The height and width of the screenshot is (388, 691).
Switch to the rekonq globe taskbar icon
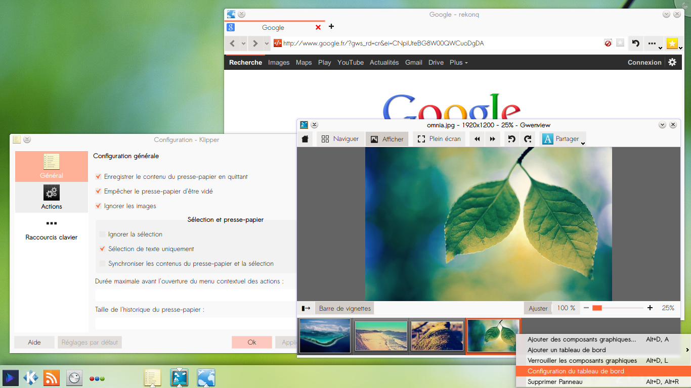coord(206,377)
